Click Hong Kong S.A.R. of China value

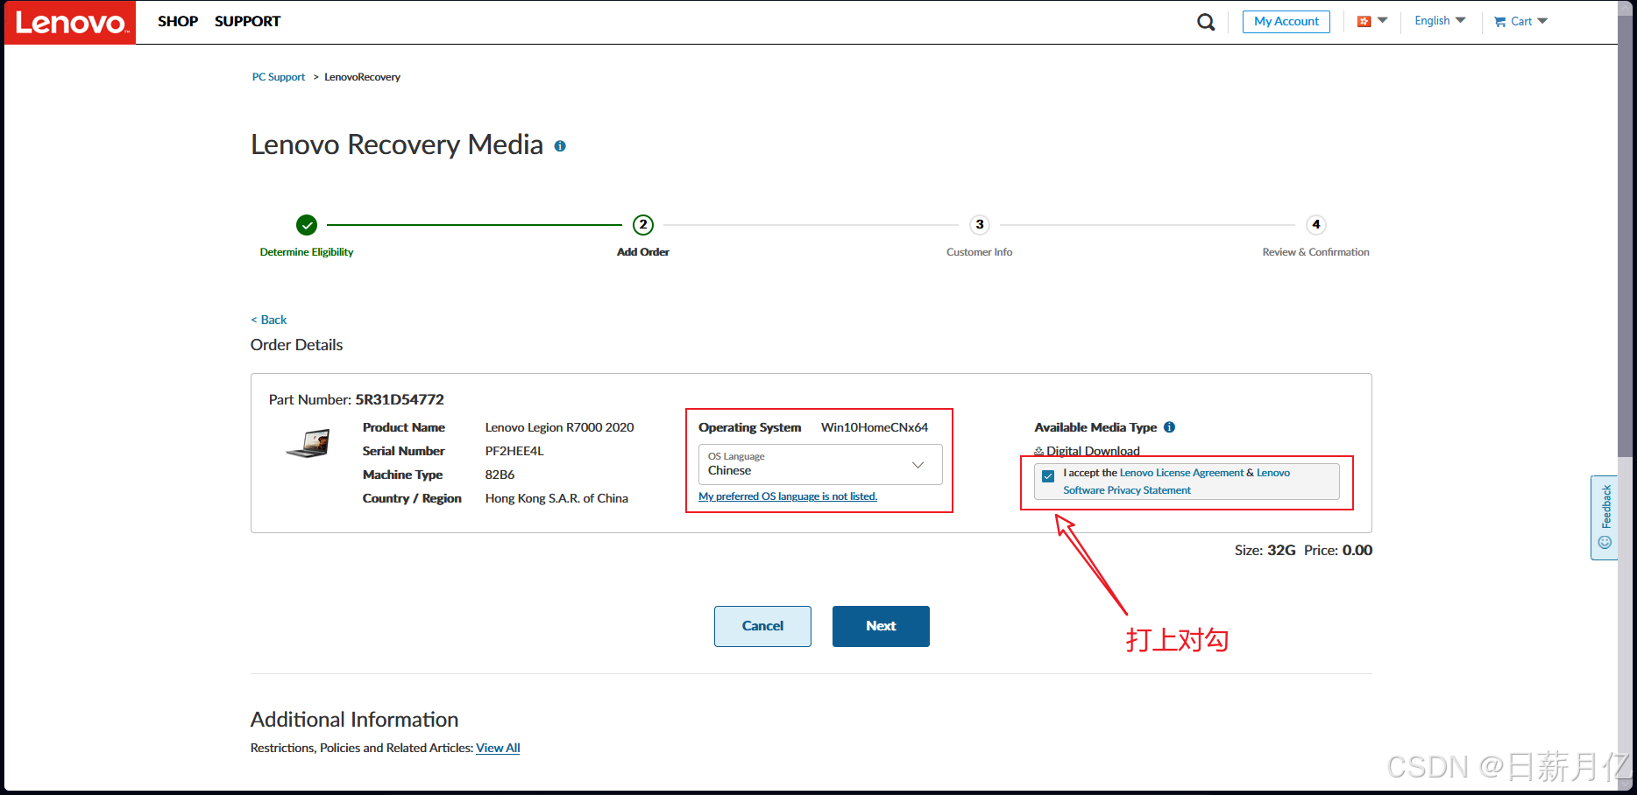point(556,498)
